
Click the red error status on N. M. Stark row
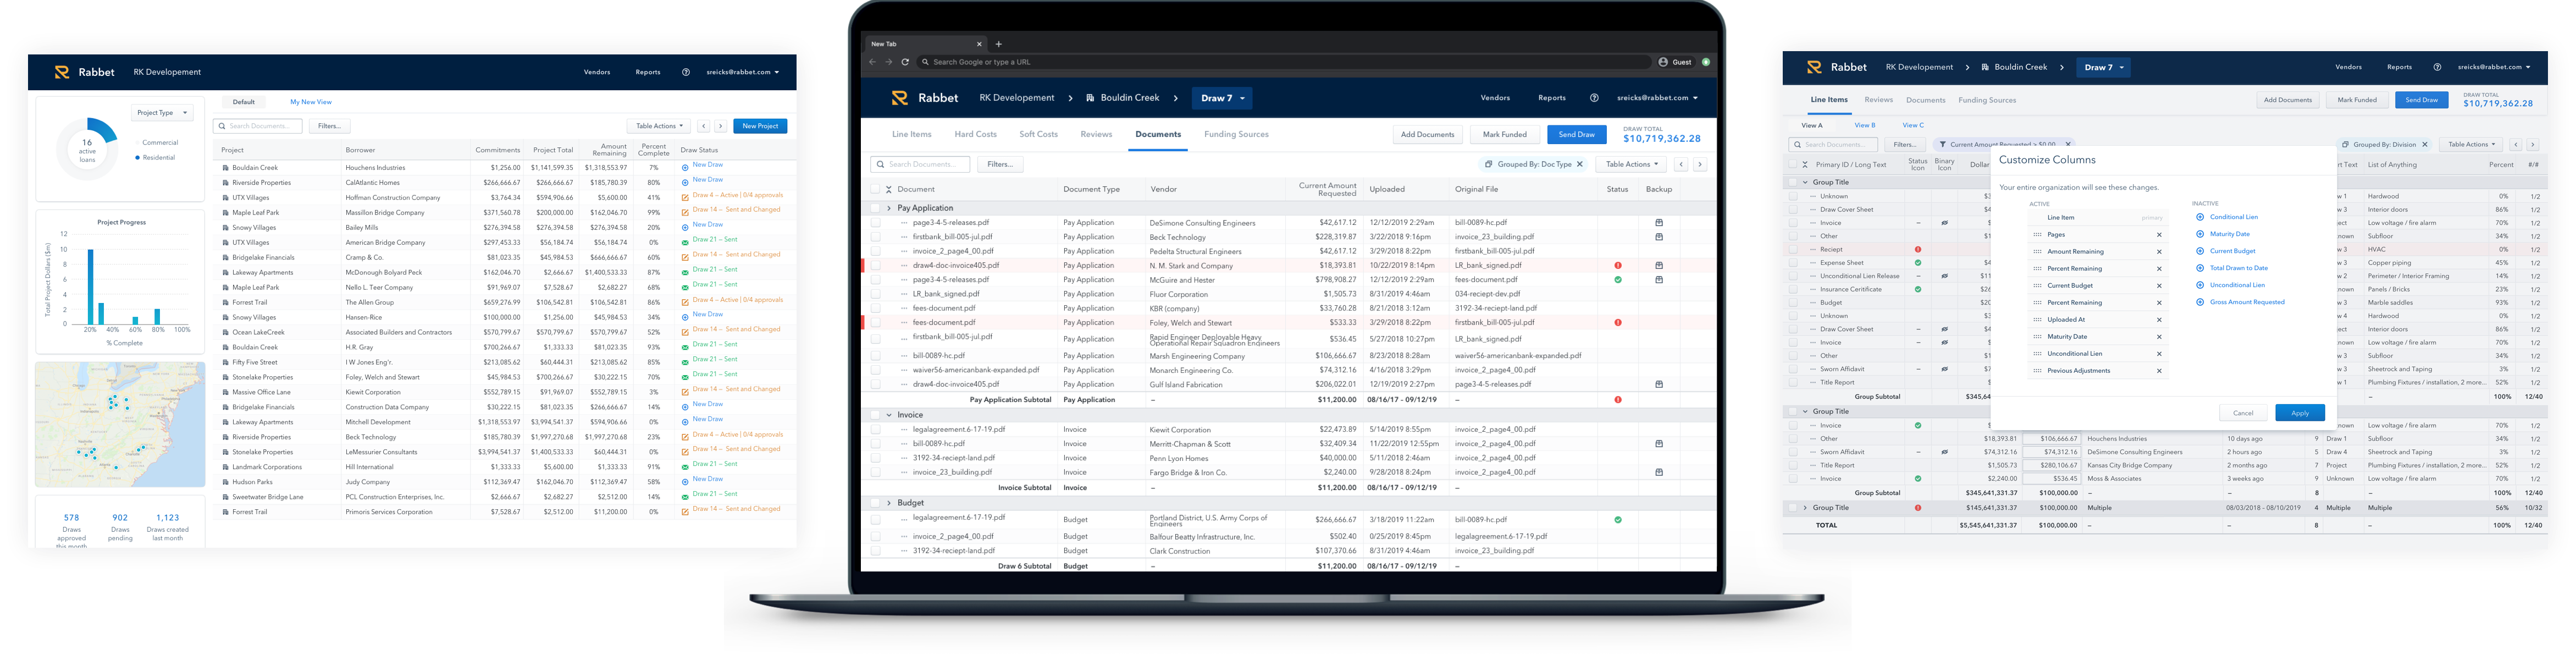click(1618, 266)
